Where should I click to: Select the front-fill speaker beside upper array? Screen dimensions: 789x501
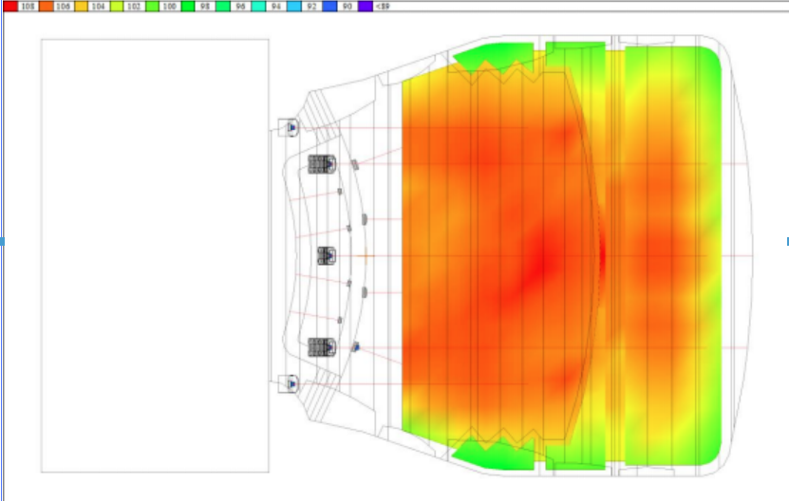coord(354,165)
